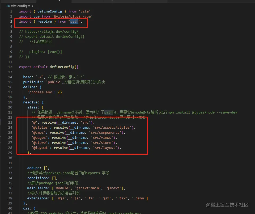
Task: Click 'resolve' in the line 3 import
Action: [45, 22]
